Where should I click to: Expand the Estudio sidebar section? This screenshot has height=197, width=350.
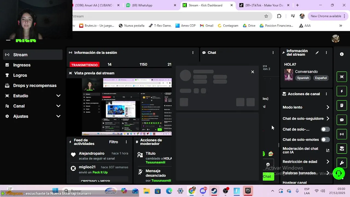tap(58, 96)
